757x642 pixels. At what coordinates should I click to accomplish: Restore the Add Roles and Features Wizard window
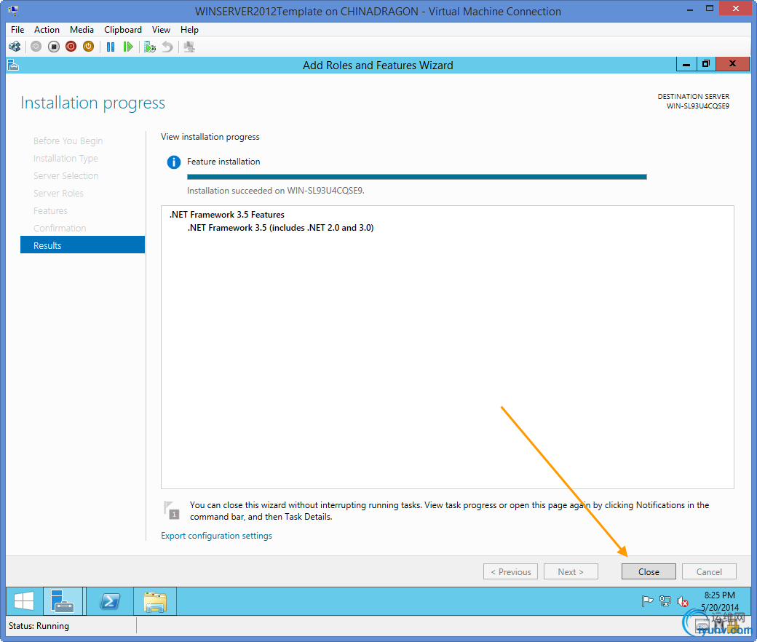coord(706,64)
